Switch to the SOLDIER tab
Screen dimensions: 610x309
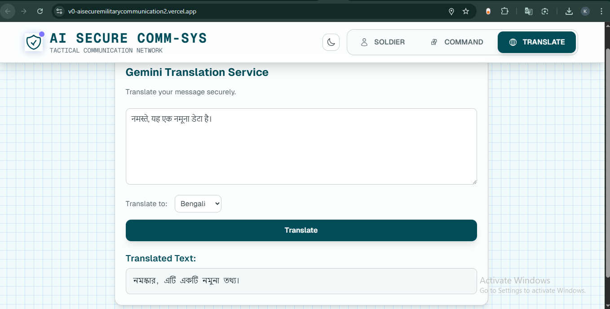tap(383, 42)
